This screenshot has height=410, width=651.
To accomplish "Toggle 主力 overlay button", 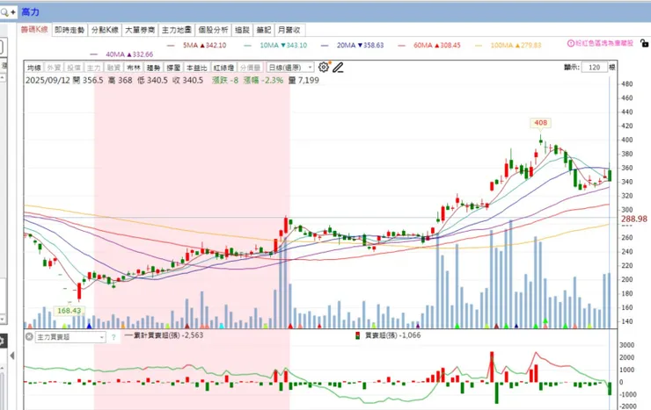I will (93, 68).
